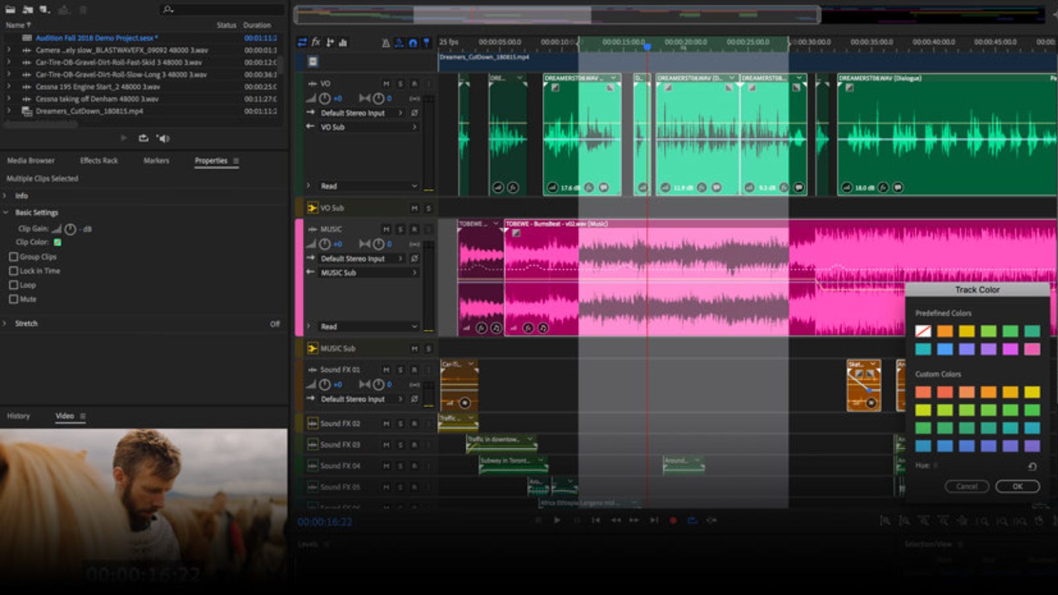The image size is (1058, 595).
Task: Switch to the Markers tab
Action: [x=156, y=161]
